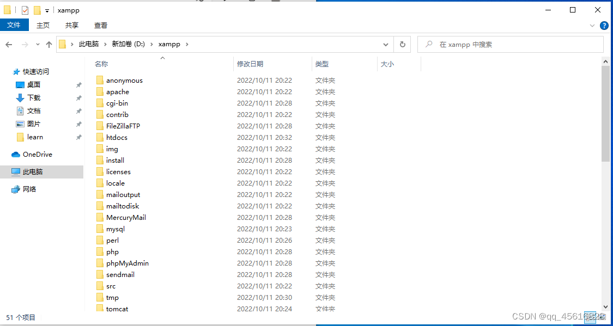Viewport: 613px width, 326px height.
Task: Select the perl folder name
Action: (113, 240)
